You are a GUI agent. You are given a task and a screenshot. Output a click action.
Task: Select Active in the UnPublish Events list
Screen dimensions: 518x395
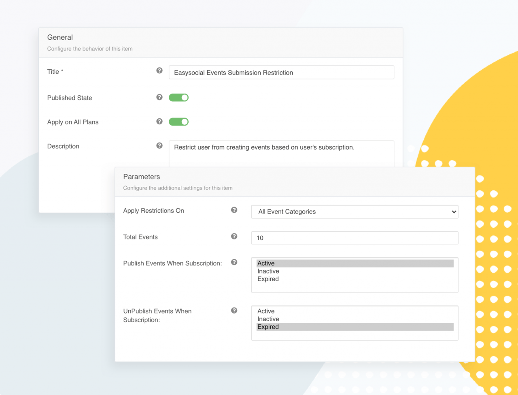pyautogui.click(x=355, y=311)
